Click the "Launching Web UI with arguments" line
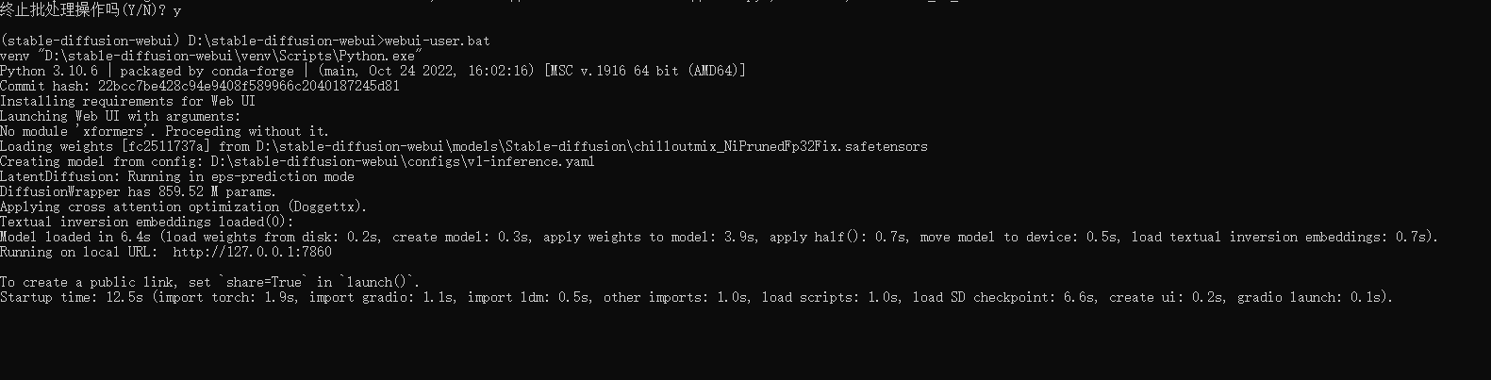The image size is (1491, 380). [x=121, y=116]
